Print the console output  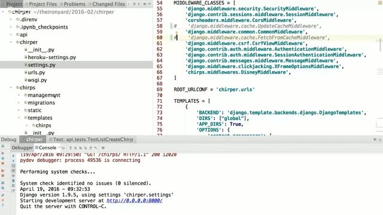(x=13, y=176)
